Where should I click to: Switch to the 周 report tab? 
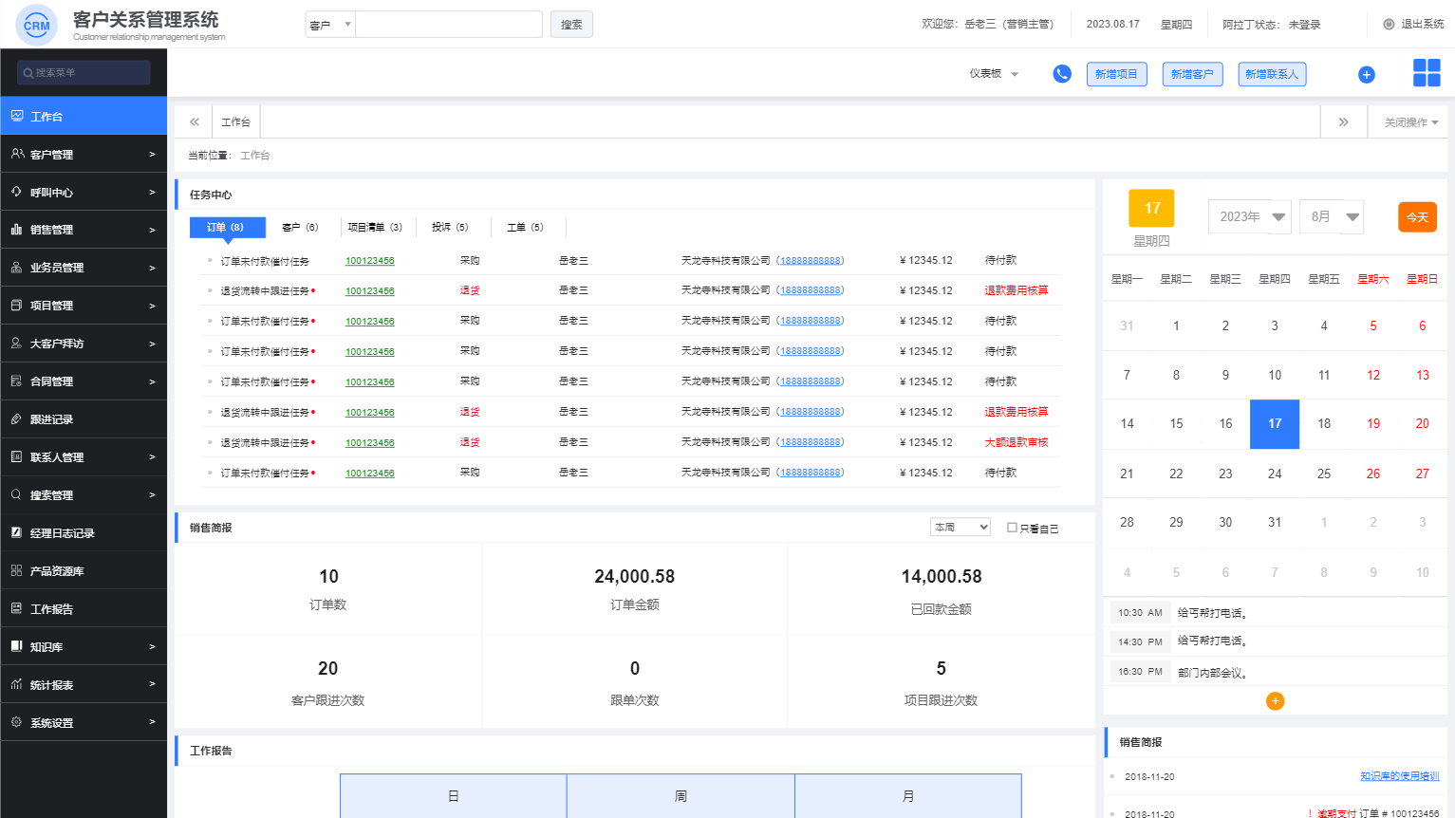(x=681, y=796)
